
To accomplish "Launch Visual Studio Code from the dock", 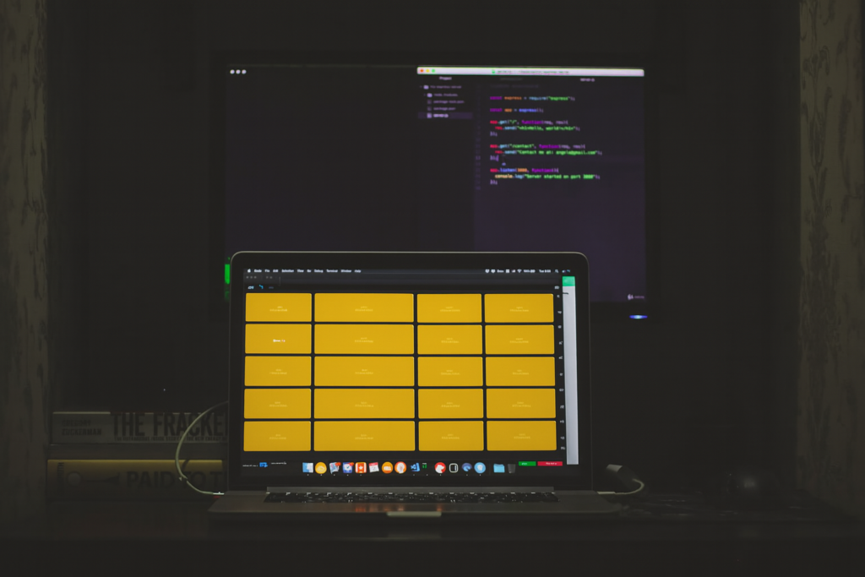I will 414,467.
